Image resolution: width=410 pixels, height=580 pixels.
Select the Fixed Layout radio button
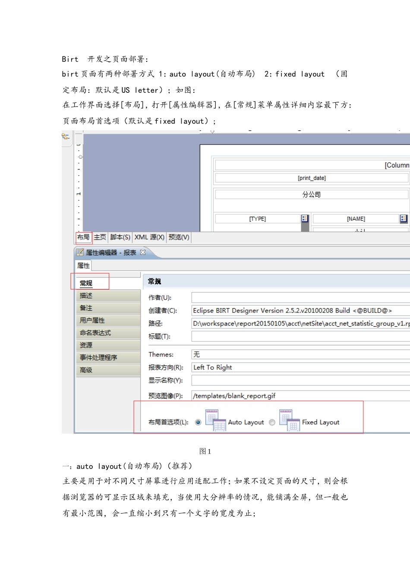click(272, 422)
